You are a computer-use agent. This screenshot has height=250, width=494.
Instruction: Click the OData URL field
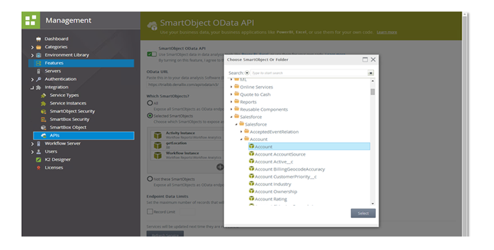(x=185, y=85)
